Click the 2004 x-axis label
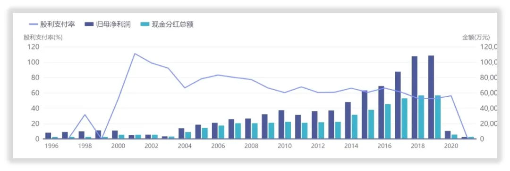 pyautogui.click(x=185, y=146)
